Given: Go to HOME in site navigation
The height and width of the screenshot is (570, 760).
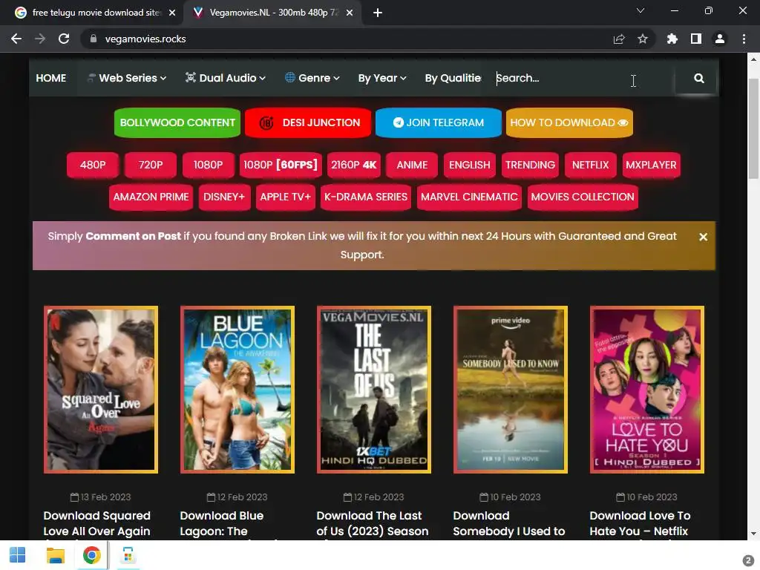Looking at the screenshot, I should click(x=51, y=78).
